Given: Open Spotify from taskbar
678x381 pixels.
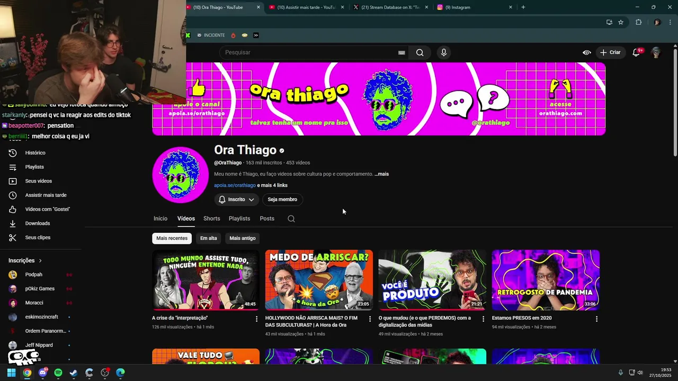Looking at the screenshot, I should [x=58, y=373].
